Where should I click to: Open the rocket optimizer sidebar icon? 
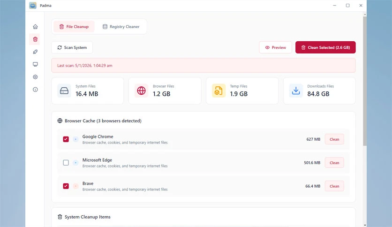pos(35,52)
